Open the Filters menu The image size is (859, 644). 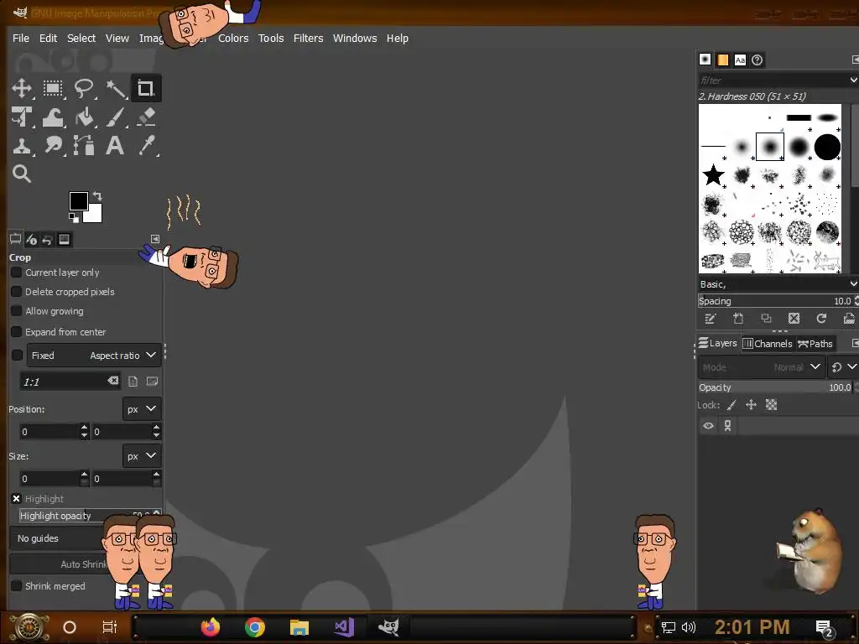pos(309,39)
